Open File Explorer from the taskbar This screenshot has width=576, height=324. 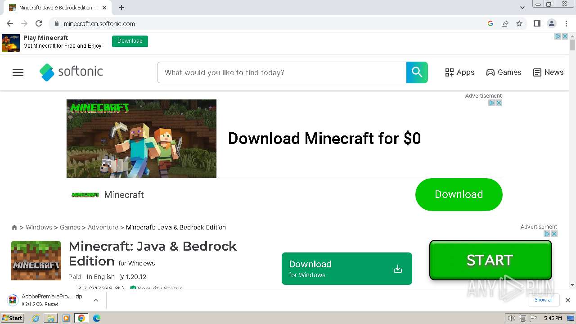(x=51, y=318)
